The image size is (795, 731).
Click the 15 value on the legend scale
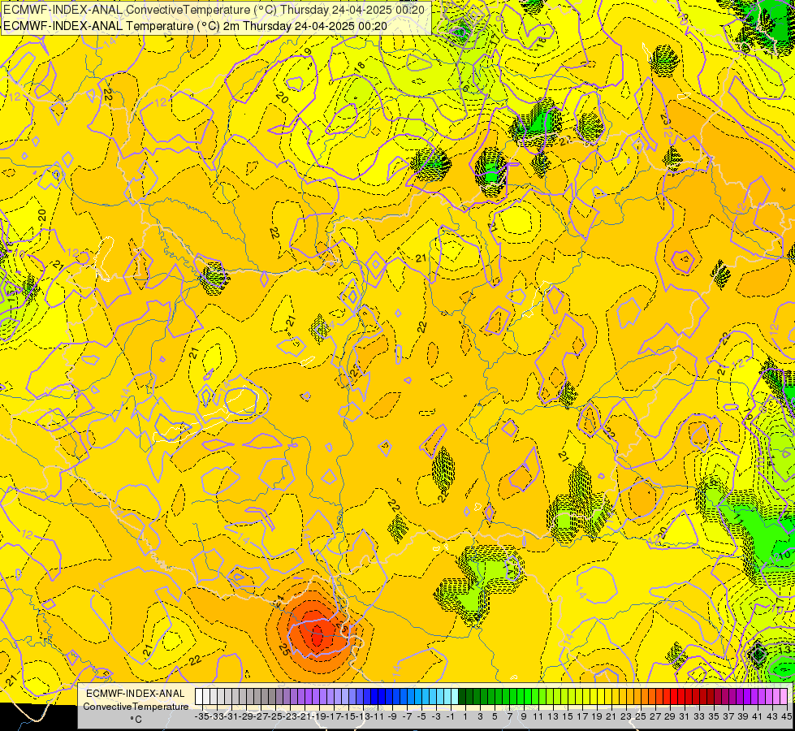[x=568, y=716]
